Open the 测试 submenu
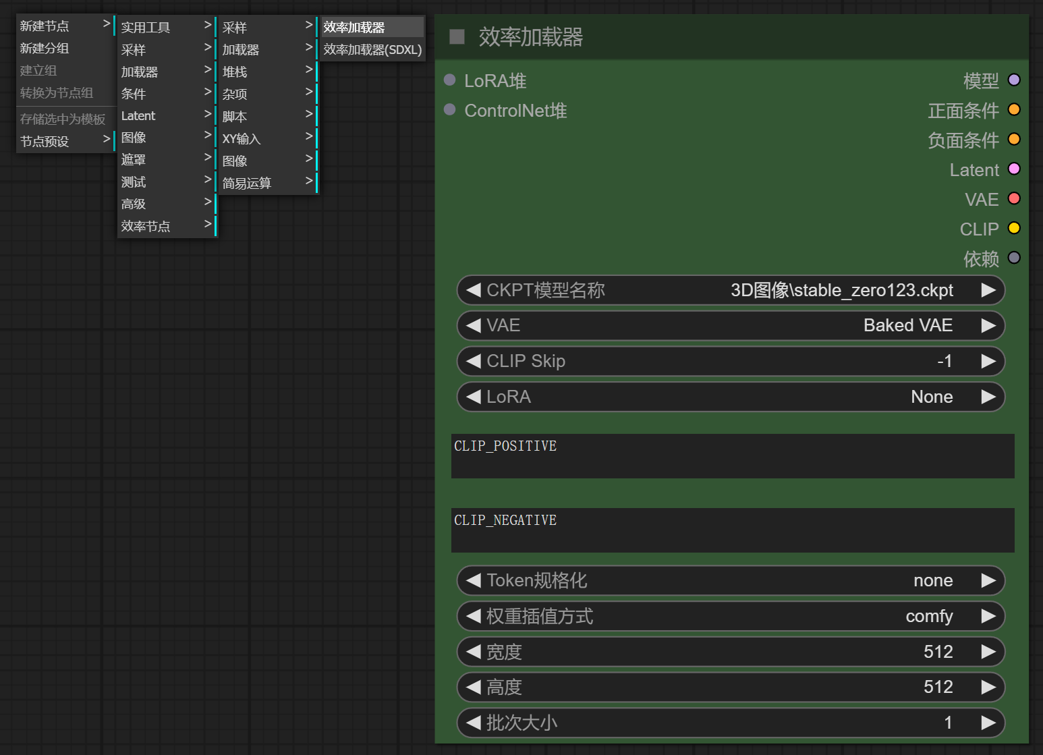 coord(167,181)
